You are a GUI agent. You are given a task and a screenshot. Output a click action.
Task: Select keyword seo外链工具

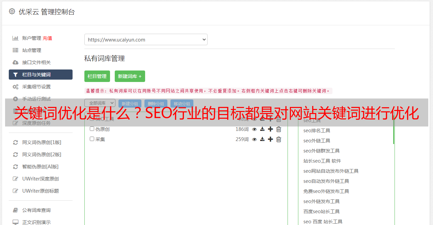(x=317, y=141)
